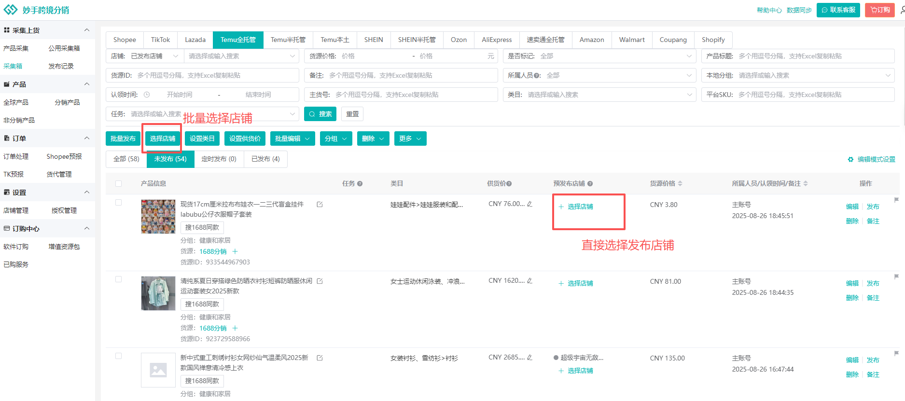Click the flag marker on first product row
The image size is (905, 401).
[896, 200]
